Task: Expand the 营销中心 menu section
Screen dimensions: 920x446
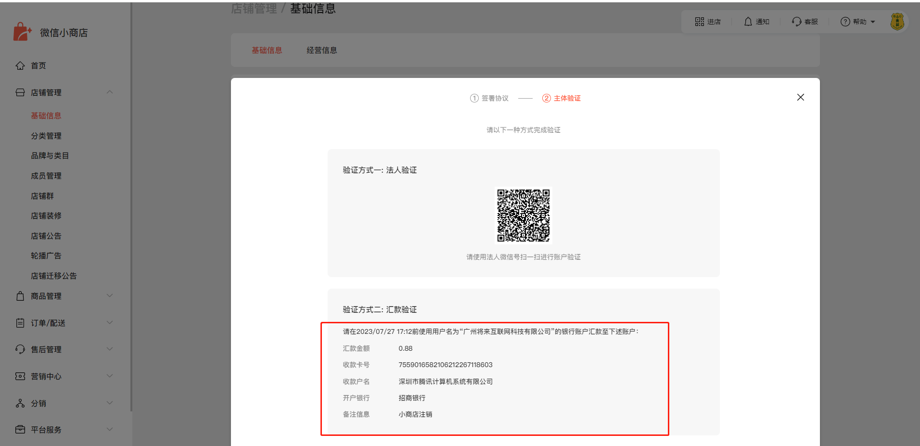Action: tap(110, 376)
